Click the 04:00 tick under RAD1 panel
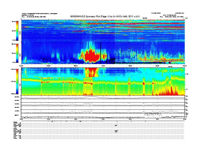This screenshot has height=153, width=199. pyautogui.click(x=48, y=66)
